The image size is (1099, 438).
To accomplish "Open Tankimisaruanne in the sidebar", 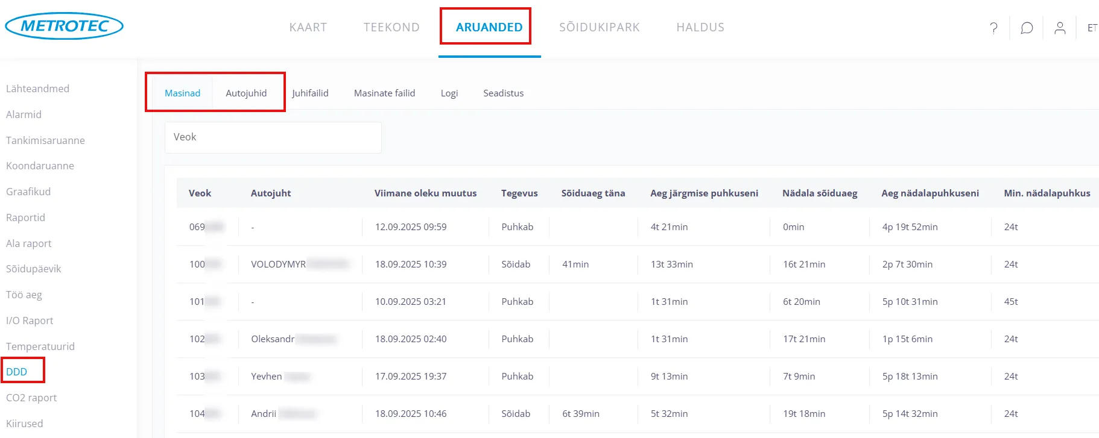I will pyautogui.click(x=45, y=140).
